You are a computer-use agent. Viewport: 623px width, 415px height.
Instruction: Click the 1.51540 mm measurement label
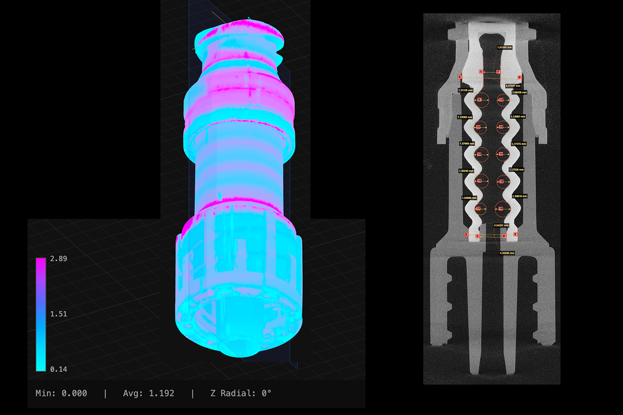505,47
